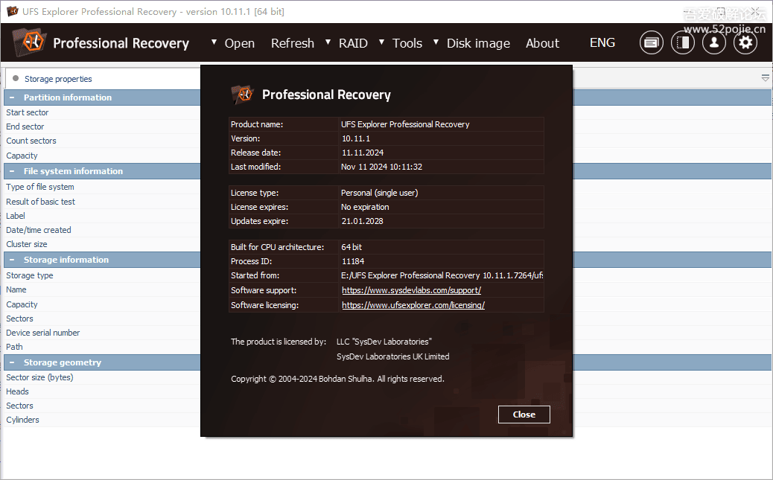Open settings via the gear icon

[x=745, y=43]
